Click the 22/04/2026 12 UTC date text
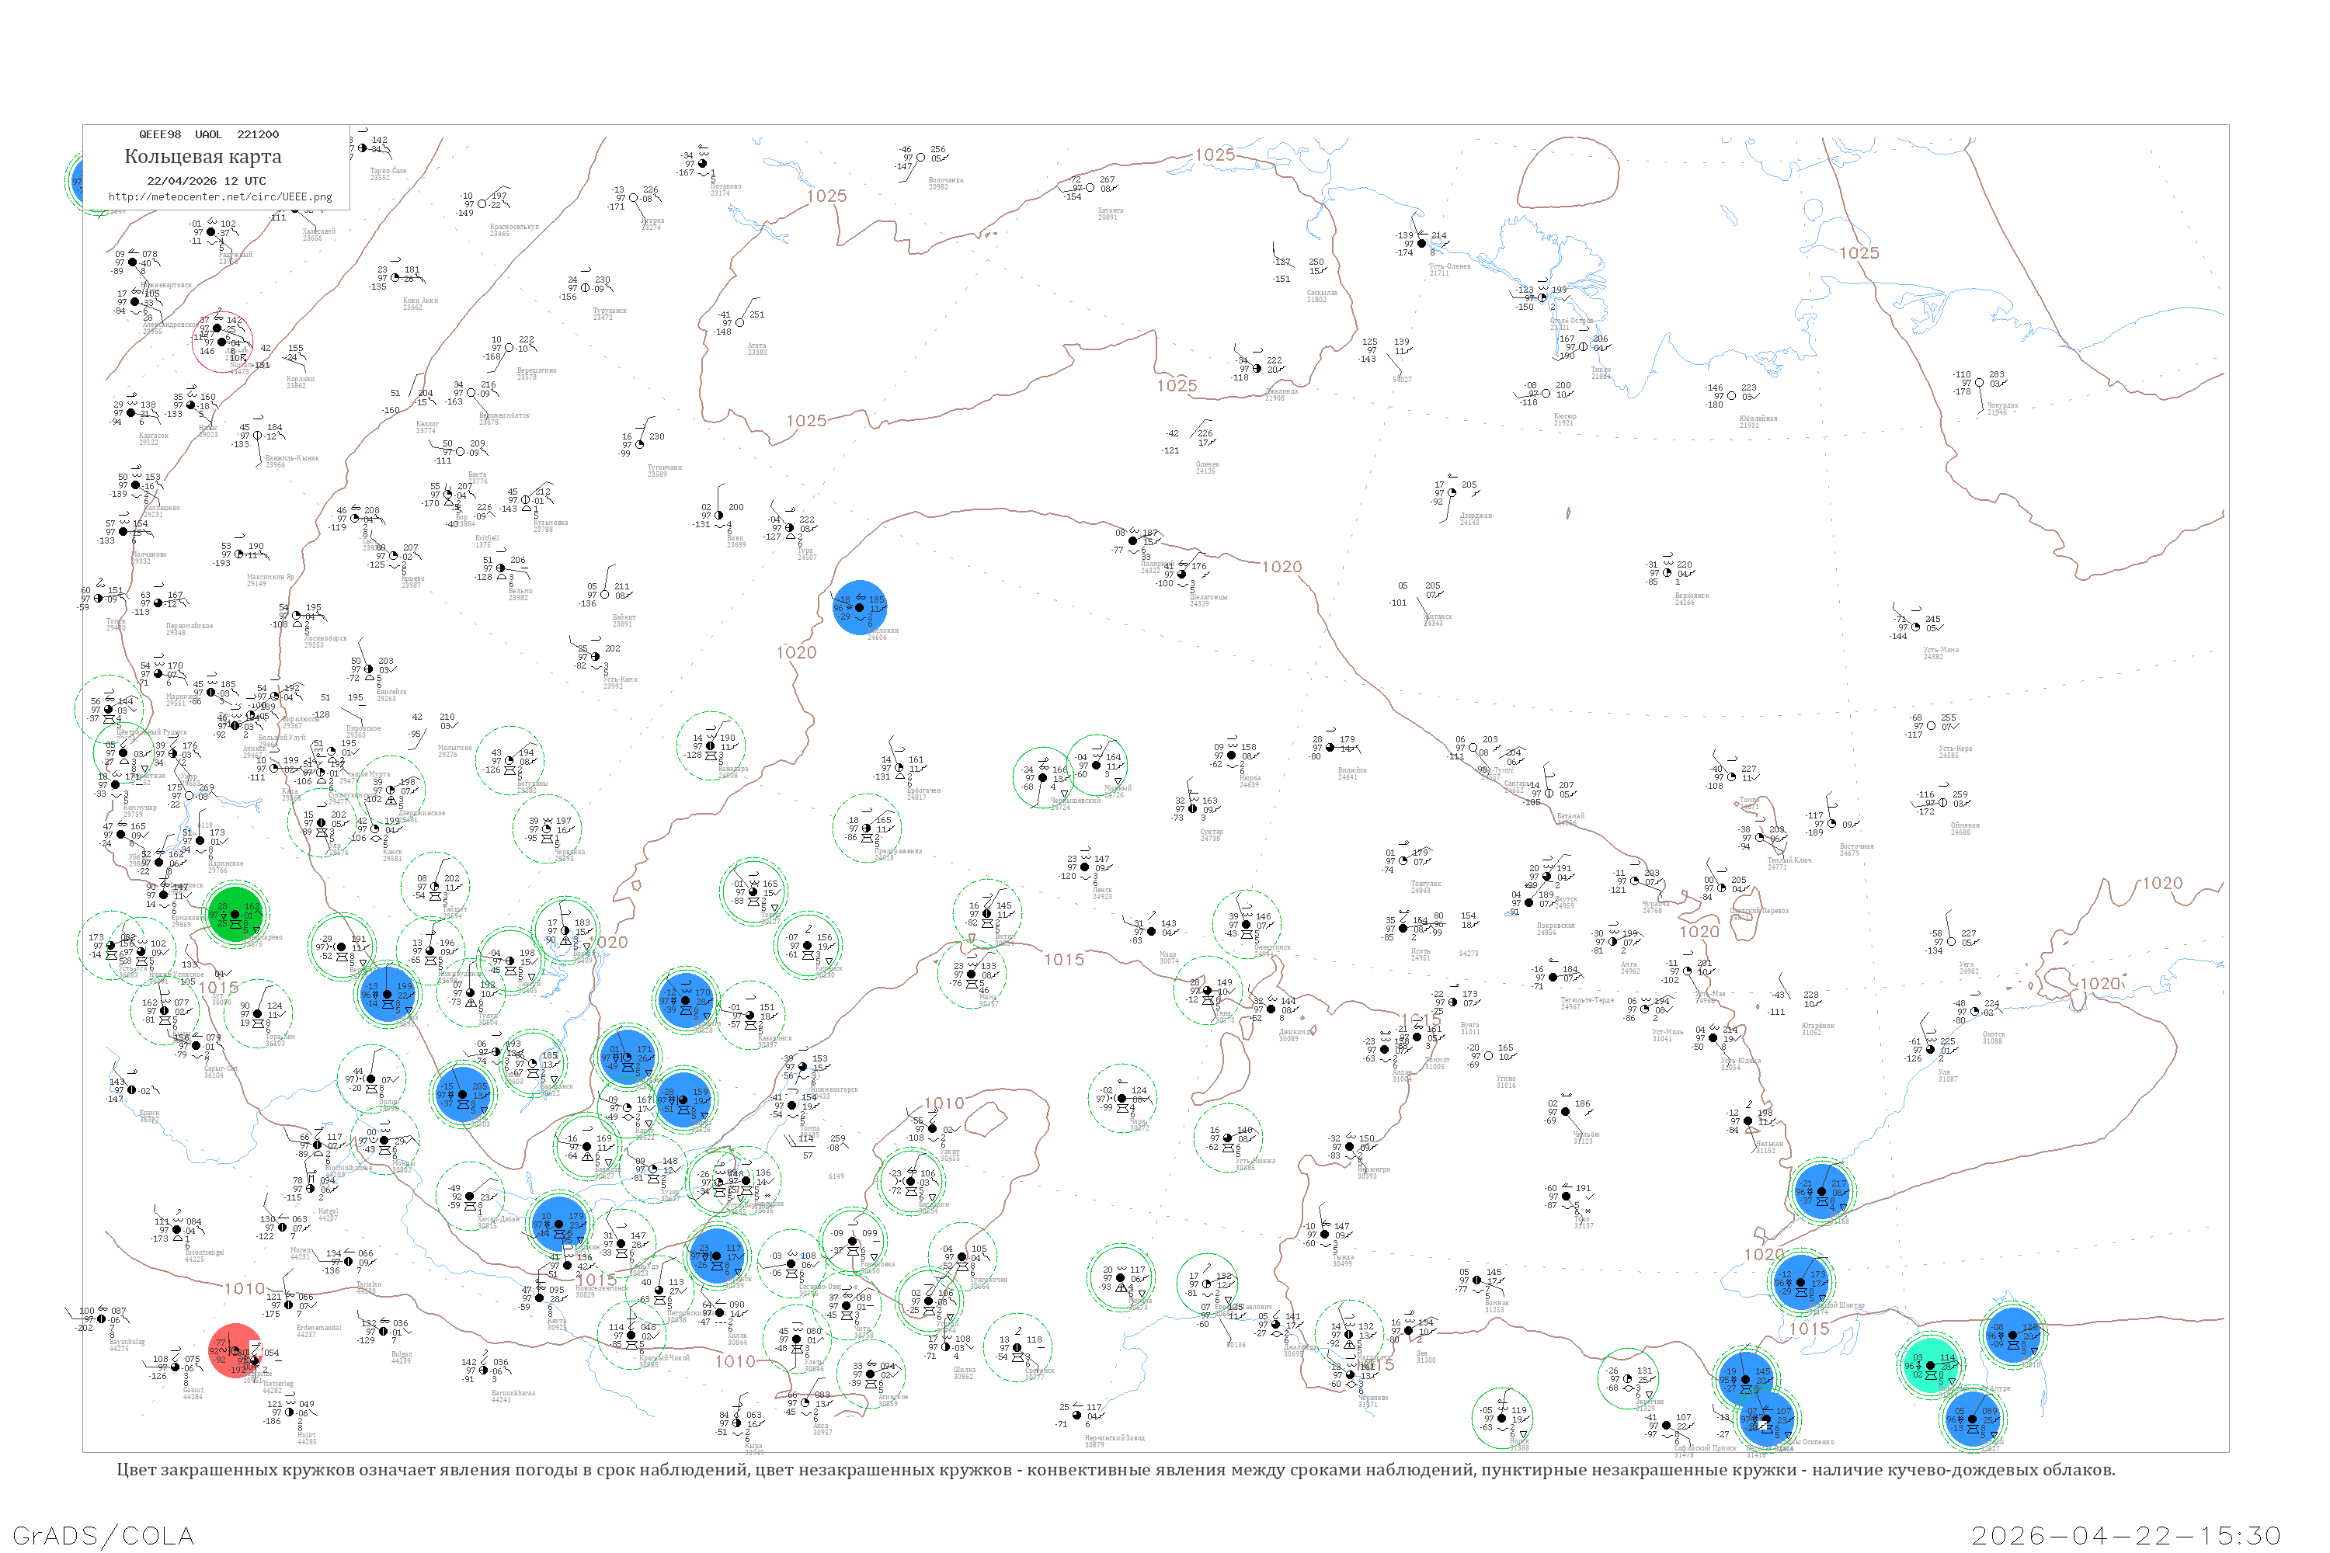This screenshot has width=2330, height=1553. tap(206, 181)
